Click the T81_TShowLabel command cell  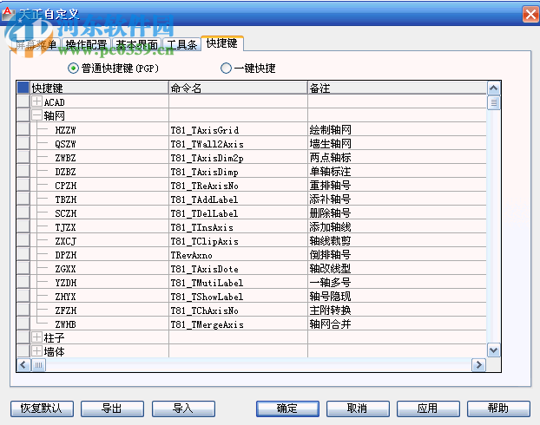pos(238,297)
